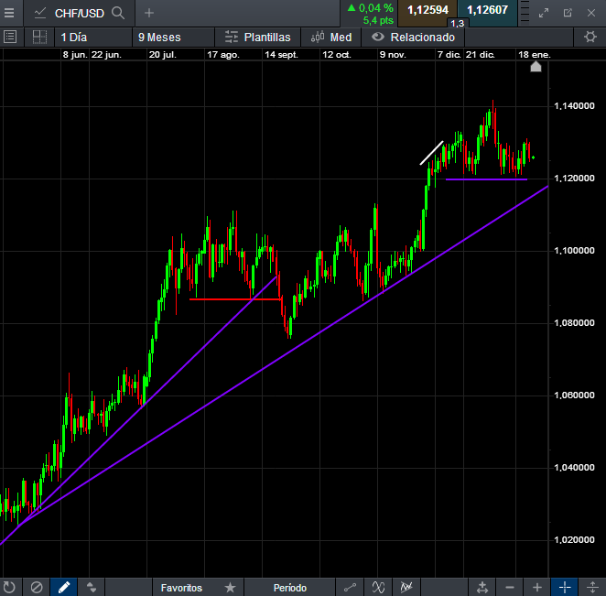Click the 14 sept. date label
The width and height of the screenshot is (606, 596).
281,55
